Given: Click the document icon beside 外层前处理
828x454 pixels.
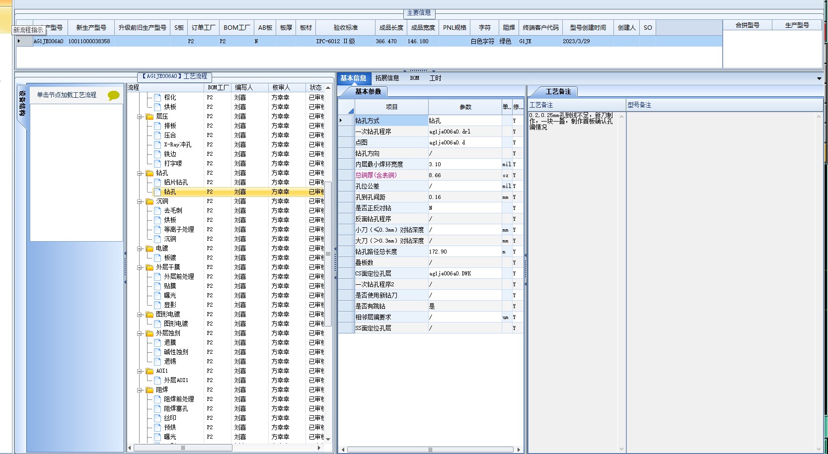Looking at the screenshot, I should (x=157, y=277).
